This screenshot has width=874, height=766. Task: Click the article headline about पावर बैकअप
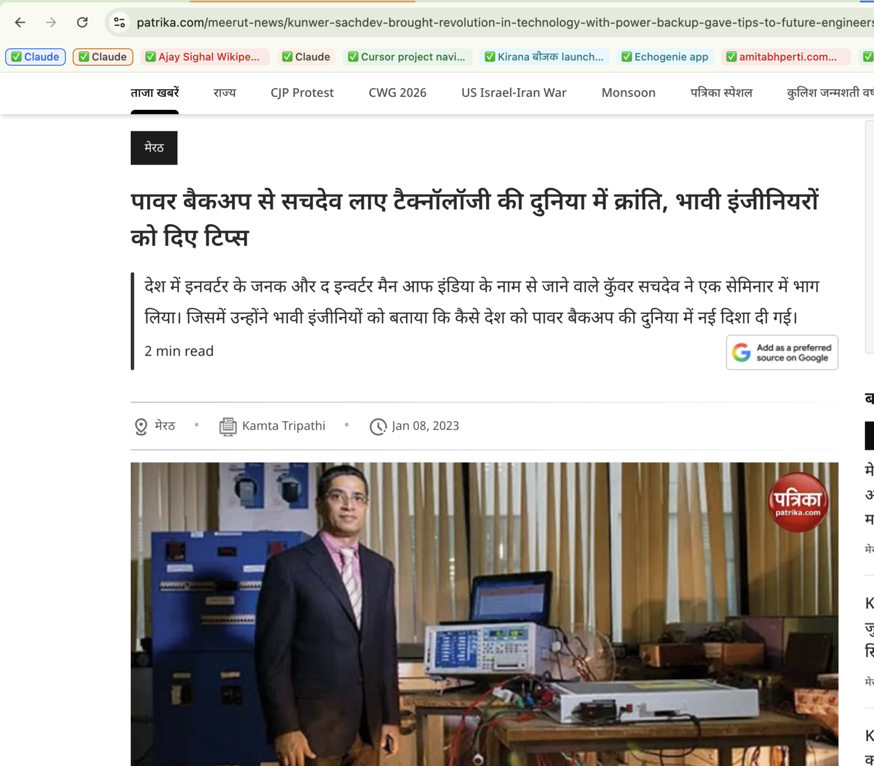tap(474, 219)
